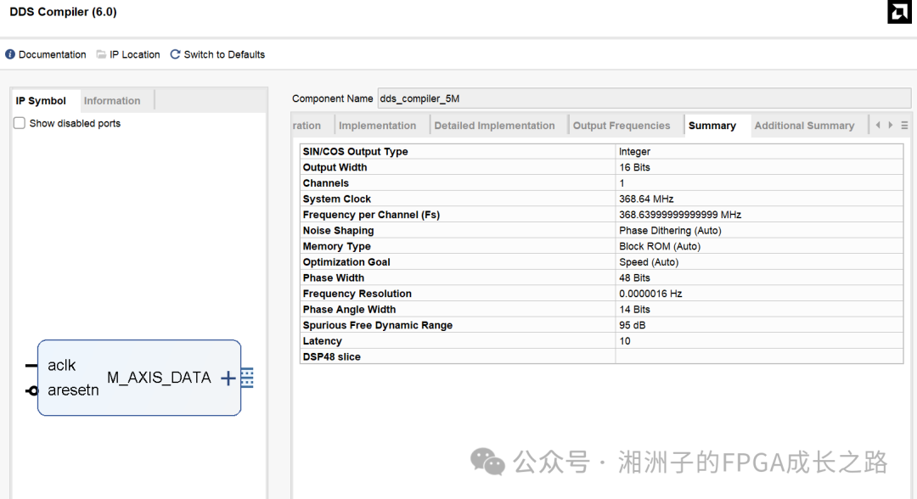
Task: Switch to the IP Symbol tab
Action: click(41, 100)
